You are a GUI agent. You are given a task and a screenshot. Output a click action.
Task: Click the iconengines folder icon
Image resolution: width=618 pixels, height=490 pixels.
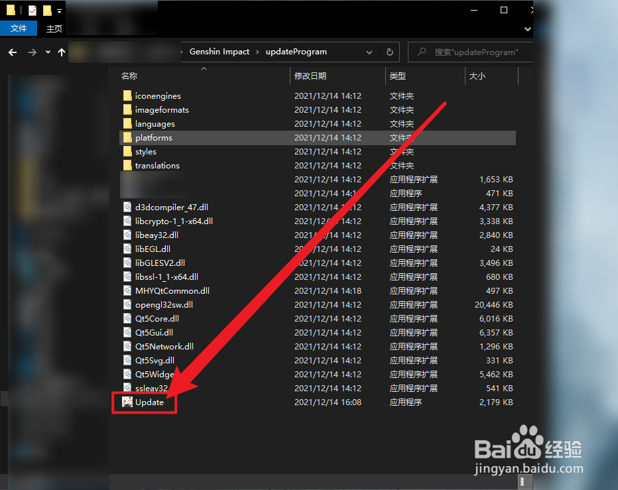(127, 95)
